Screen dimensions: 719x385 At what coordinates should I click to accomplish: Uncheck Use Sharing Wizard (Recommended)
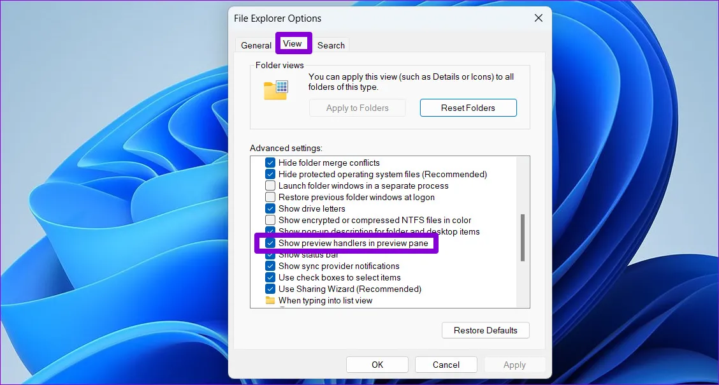coord(270,289)
